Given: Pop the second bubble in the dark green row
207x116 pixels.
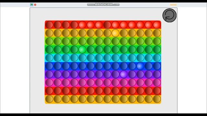Looking at the screenshot, I should tap(58, 49).
